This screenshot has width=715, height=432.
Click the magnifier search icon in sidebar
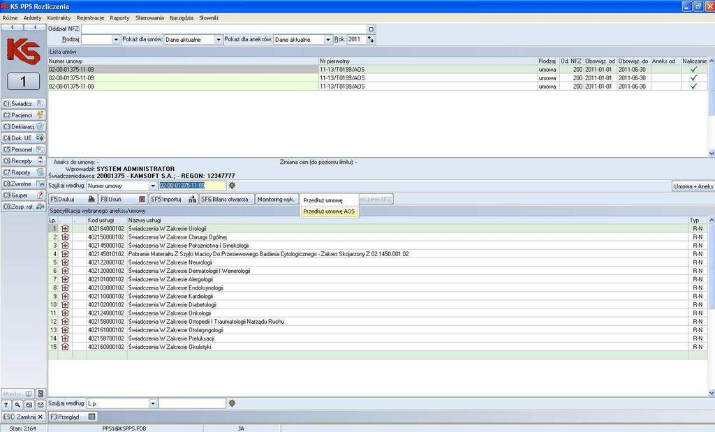[x=17, y=405]
